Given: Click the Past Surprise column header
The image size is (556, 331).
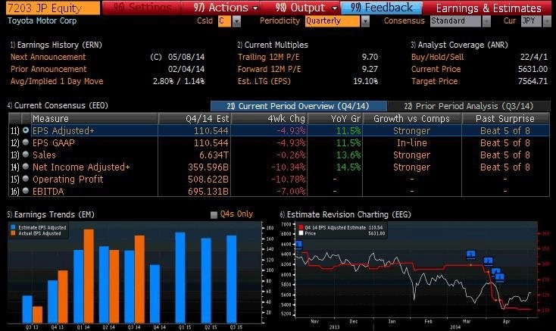Looking at the screenshot, I should coord(505,118).
